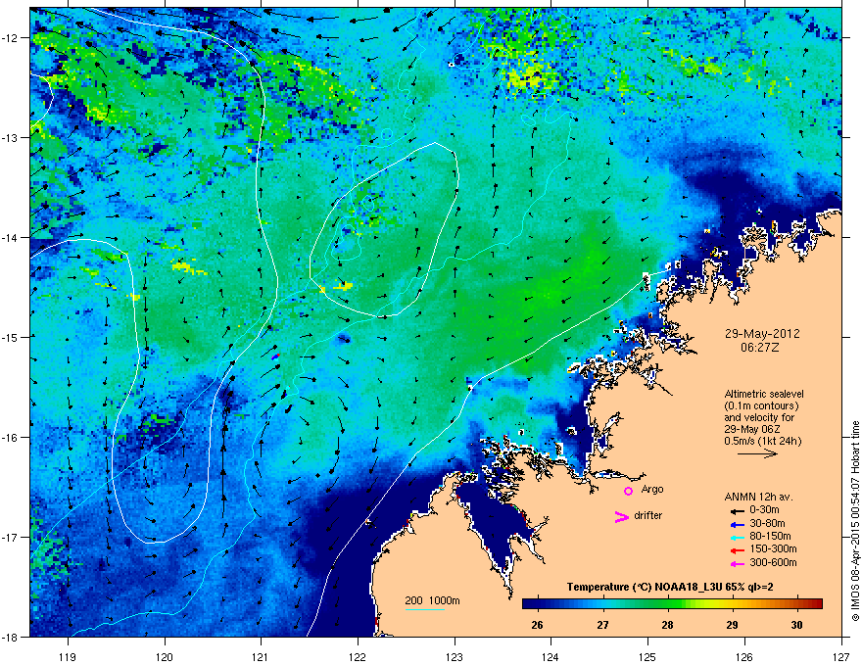Click the '0.5m/s (1kt 24h)' text
Image resolution: width=862 pixels, height=666 pixels.
pyautogui.click(x=762, y=441)
